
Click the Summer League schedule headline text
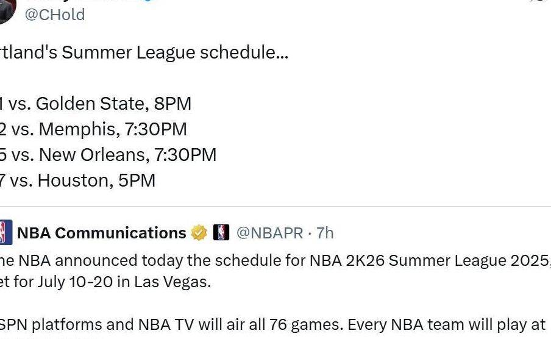(x=144, y=52)
